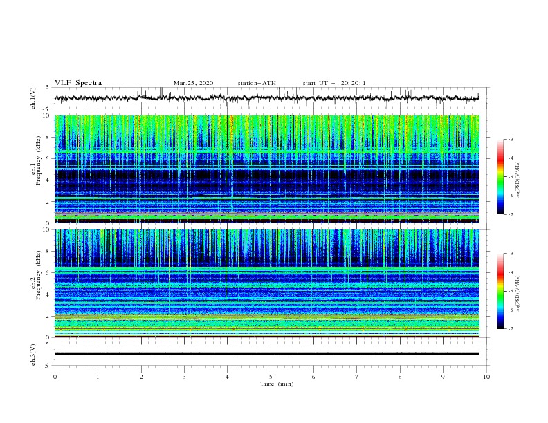Viewport: 548px width, 423px height.
Task: Select the ch.3 voltage trace line
Action: click(x=266, y=354)
